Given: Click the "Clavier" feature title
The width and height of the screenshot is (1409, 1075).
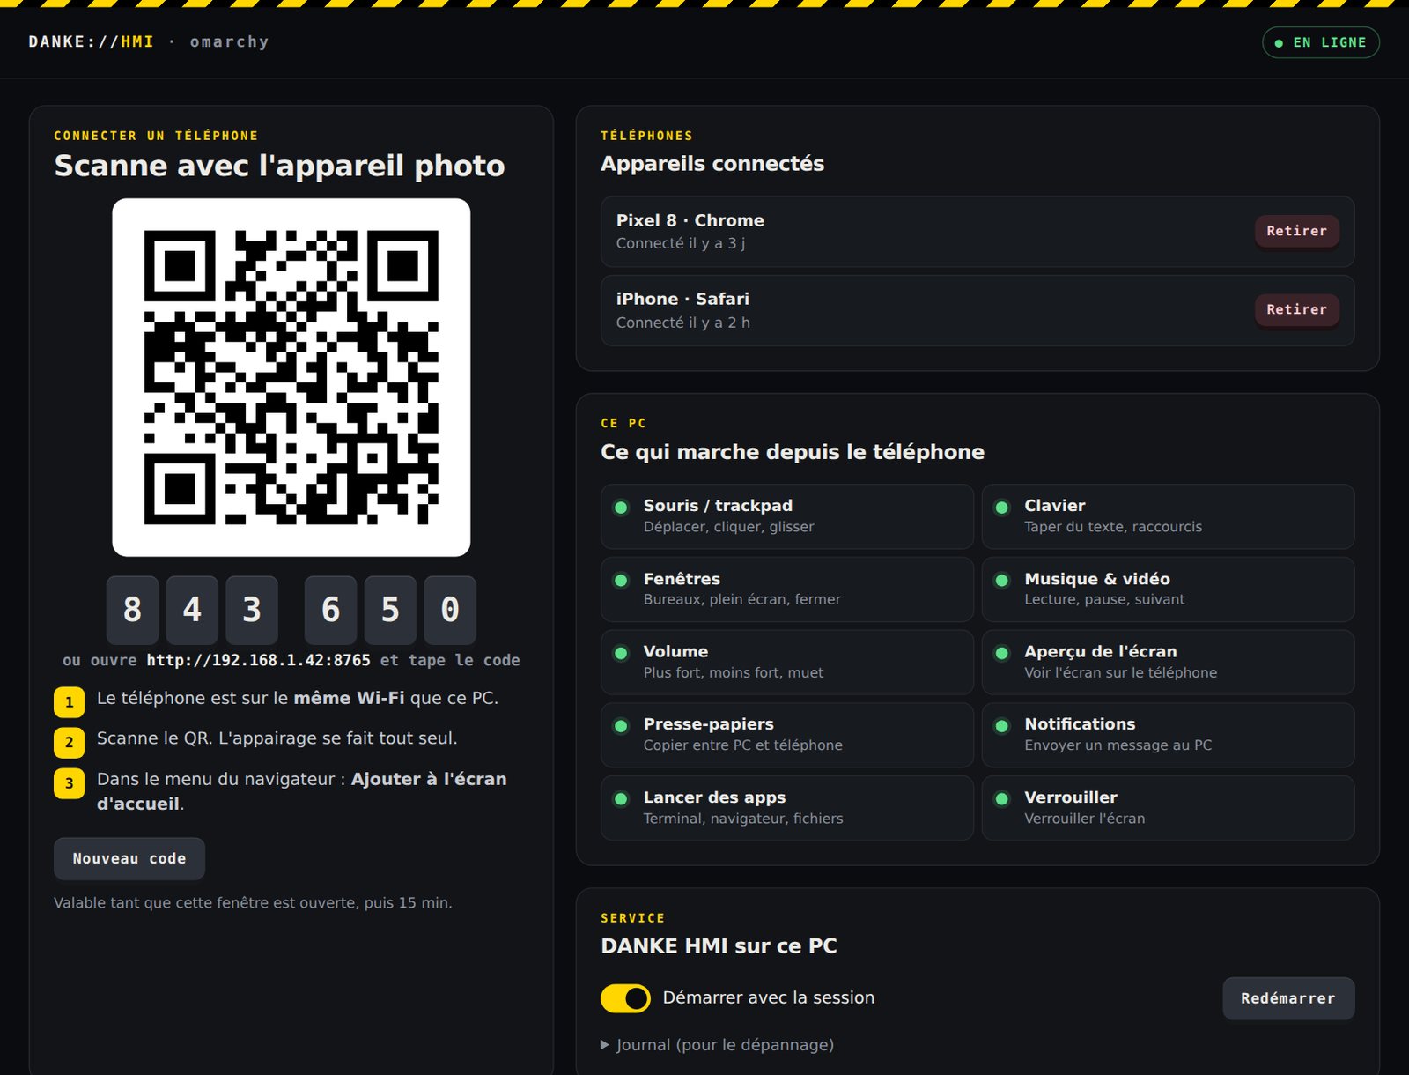Looking at the screenshot, I should tap(1054, 506).
